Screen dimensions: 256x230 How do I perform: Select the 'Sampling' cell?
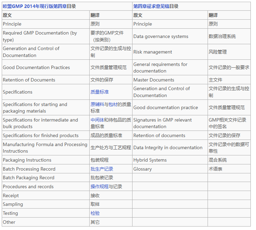point(46,204)
